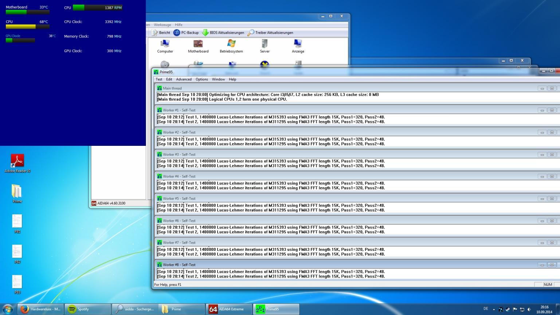Maximize the Worker #1 child window
The image size is (560, 315).
[552, 110]
